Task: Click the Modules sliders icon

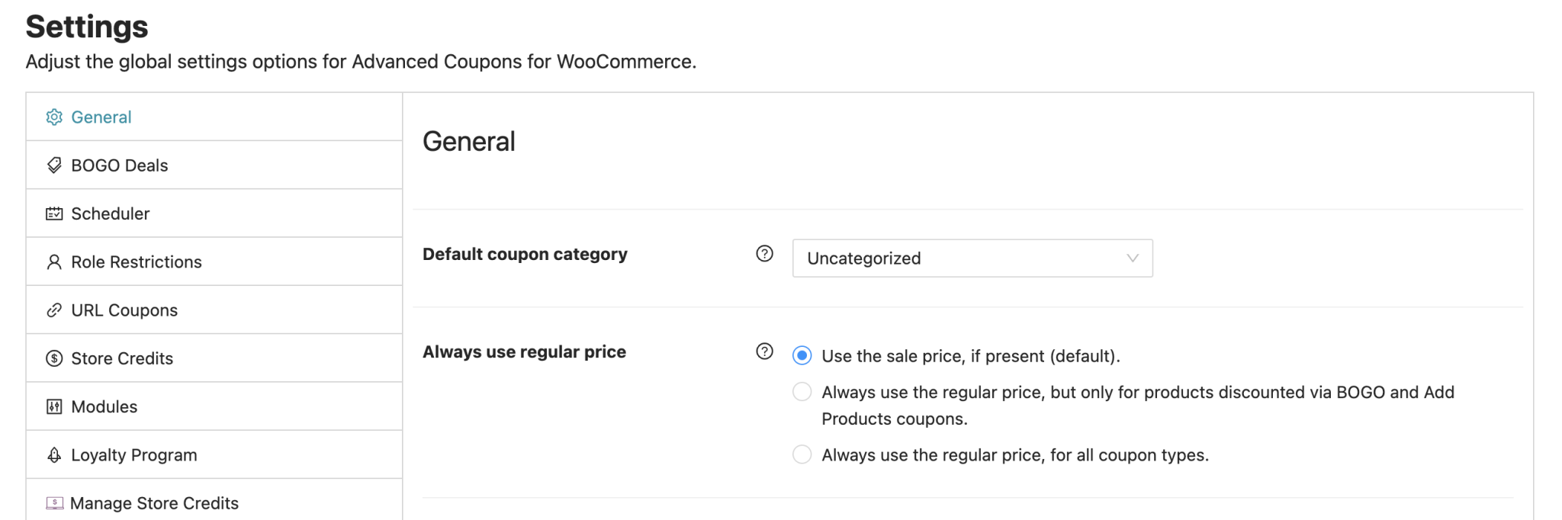Action: (x=54, y=406)
